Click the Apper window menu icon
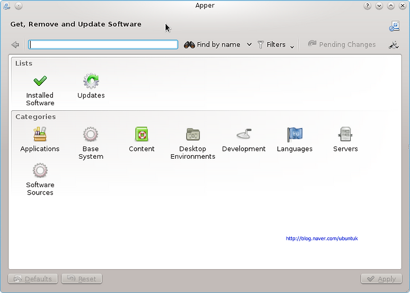410x293 pixels. pyautogui.click(x=6, y=6)
